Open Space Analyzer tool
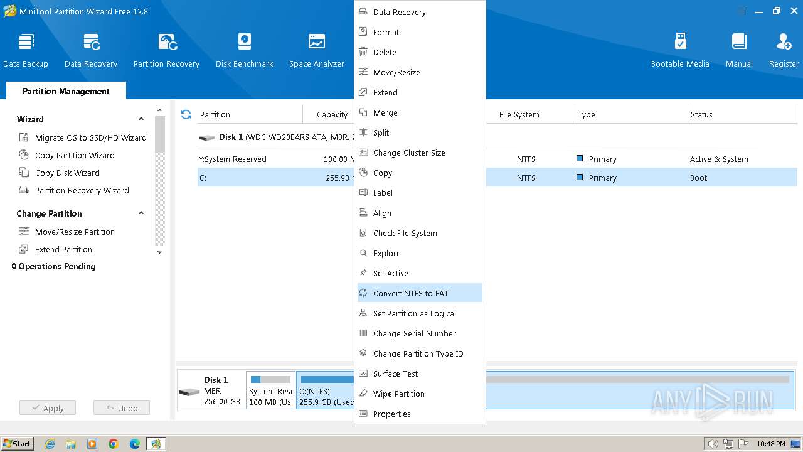The height and width of the screenshot is (452, 803). tap(317, 50)
